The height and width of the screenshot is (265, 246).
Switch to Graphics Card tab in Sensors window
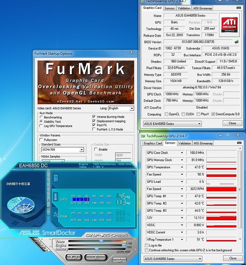pos(153,143)
